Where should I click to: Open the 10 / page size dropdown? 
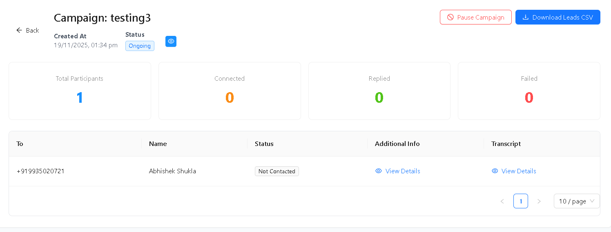point(577,201)
